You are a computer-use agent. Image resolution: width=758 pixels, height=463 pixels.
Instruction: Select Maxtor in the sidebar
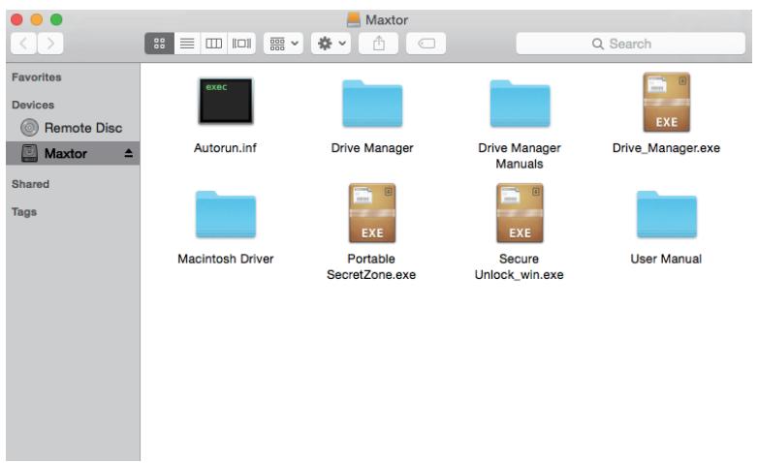coord(73,153)
